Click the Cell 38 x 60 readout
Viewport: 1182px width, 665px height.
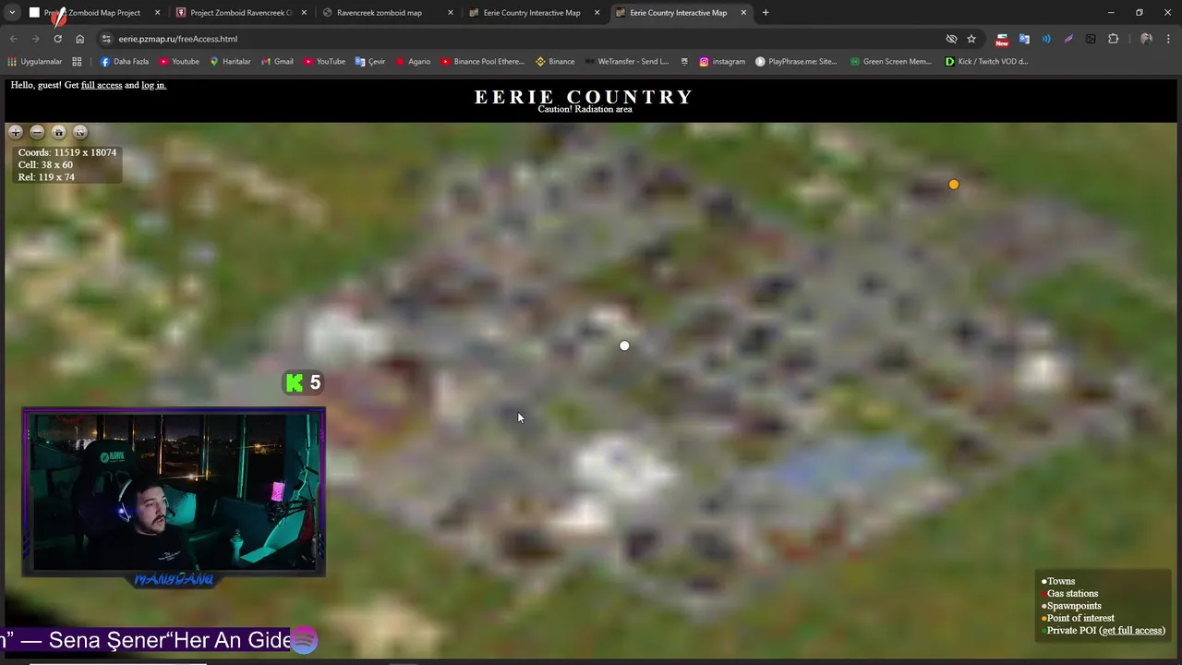(45, 164)
